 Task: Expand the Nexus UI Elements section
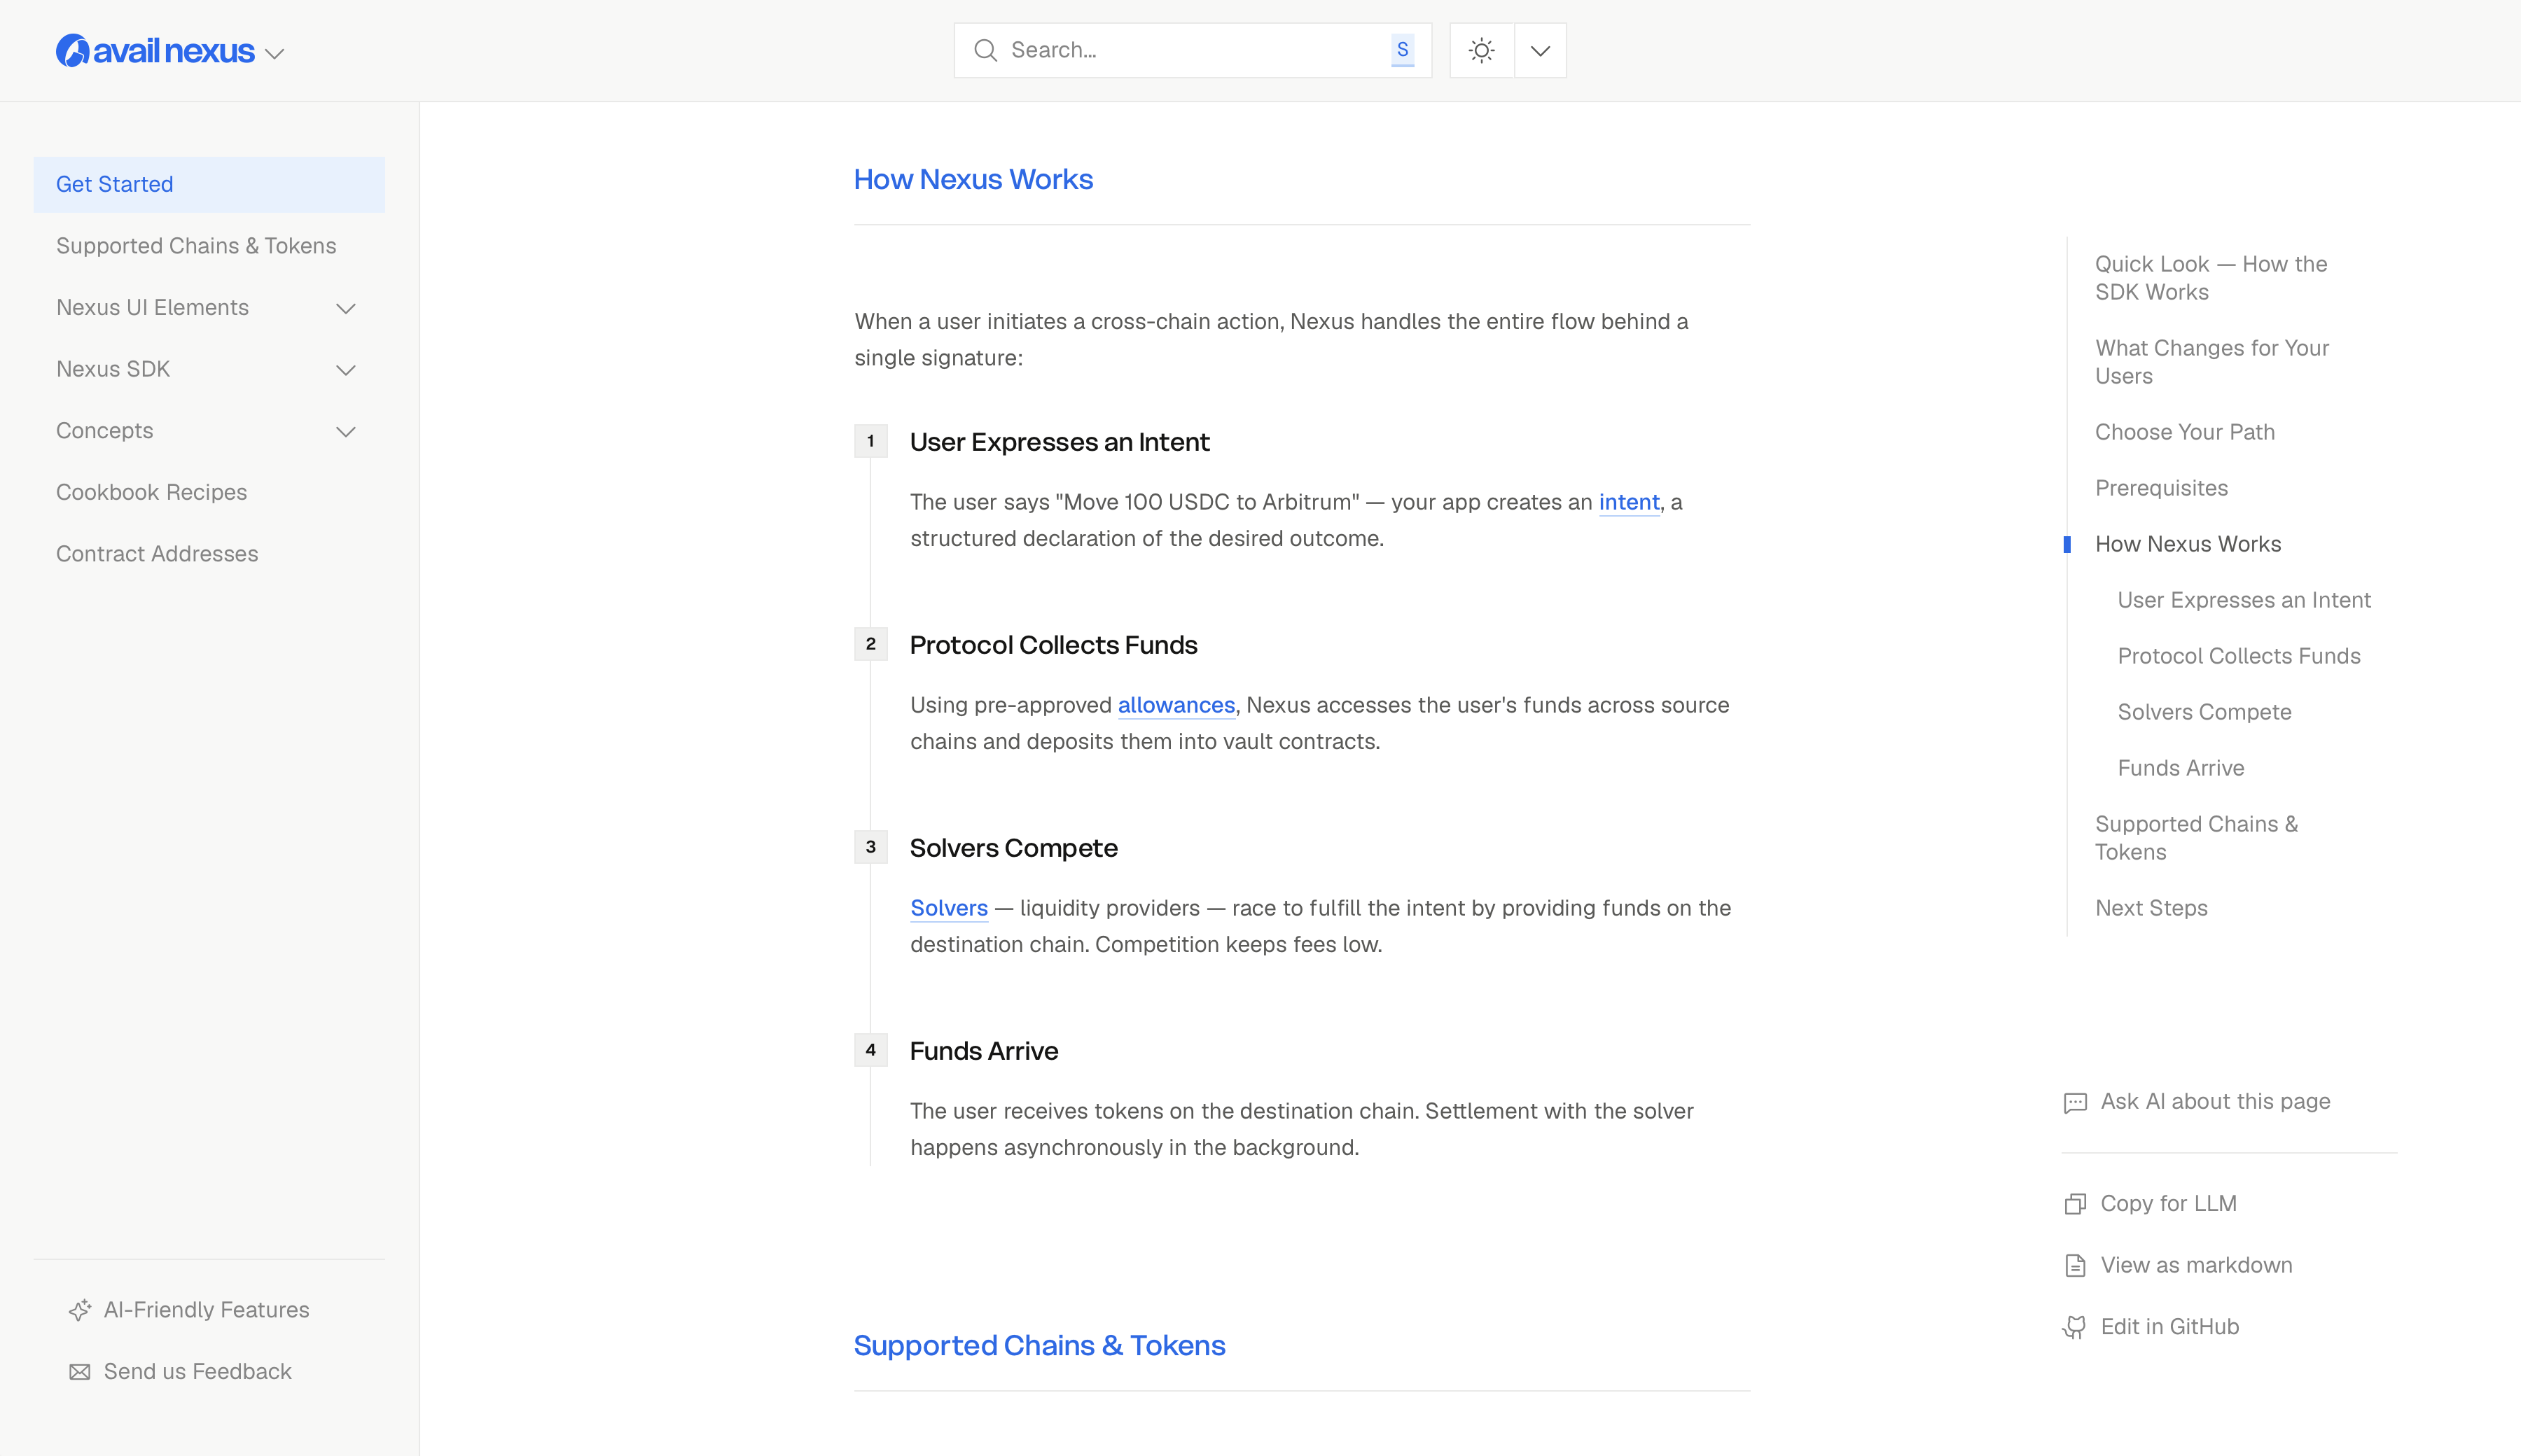[x=346, y=308]
